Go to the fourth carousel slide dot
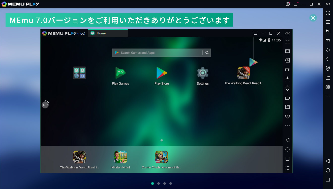The height and width of the screenshot is (189, 333). pyautogui.click(x=171, y=183)
